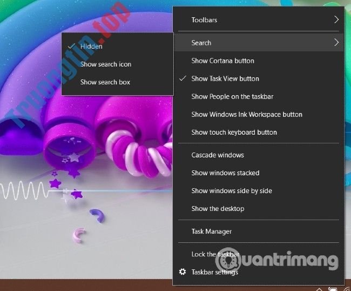
Task: Choose Show search icon option
Action: [x=105, y=64]
